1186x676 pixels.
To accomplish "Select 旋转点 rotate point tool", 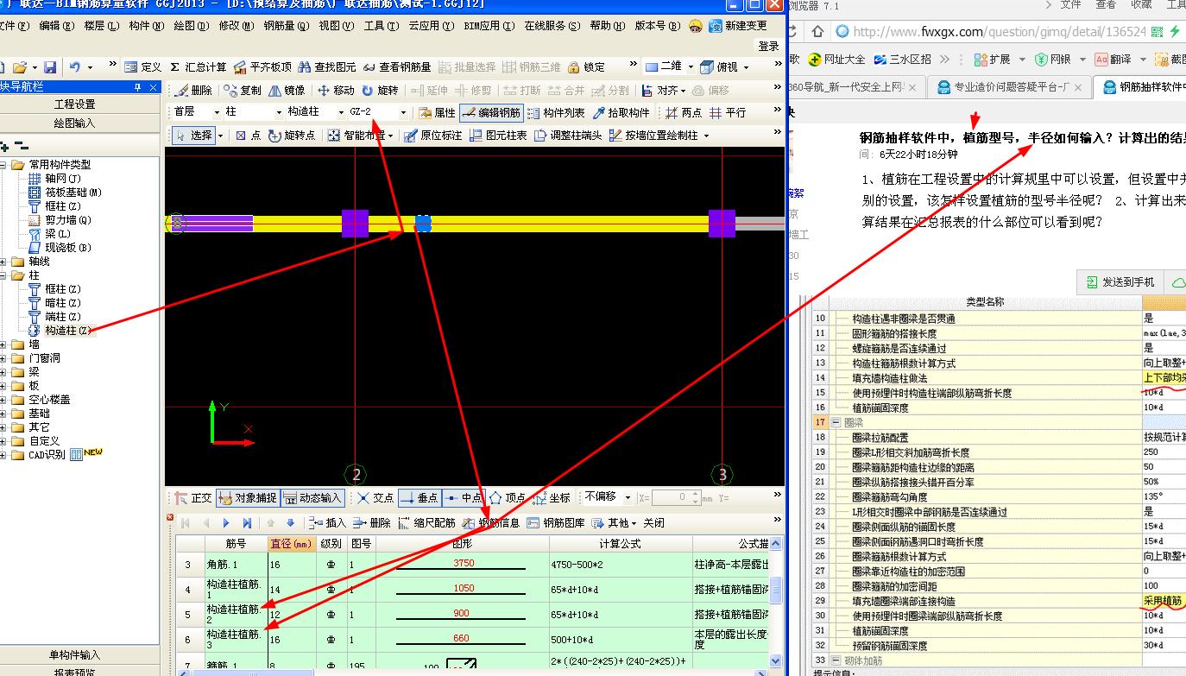I will pyautogui.click(x=292, y=136).
